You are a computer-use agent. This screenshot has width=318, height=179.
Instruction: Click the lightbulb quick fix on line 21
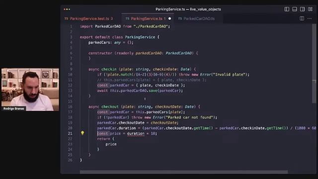82,133
